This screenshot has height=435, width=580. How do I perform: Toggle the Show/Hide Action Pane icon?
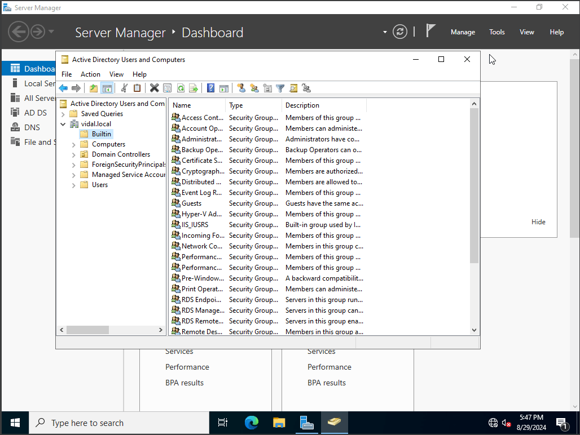point(224,88)
